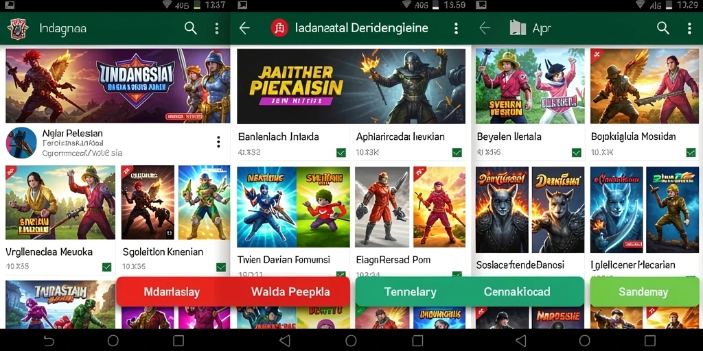This screenshot has height=351, width=703.
Task: Go back from the Apr screen
Action: [485, 28]
